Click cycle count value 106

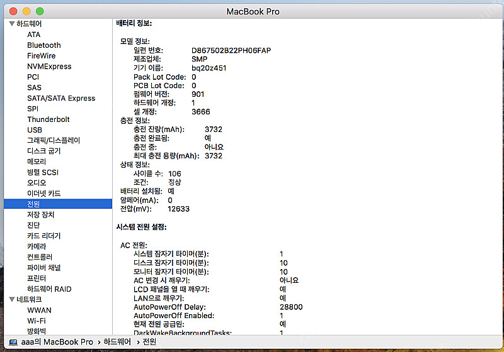click(x=175, y=173)
